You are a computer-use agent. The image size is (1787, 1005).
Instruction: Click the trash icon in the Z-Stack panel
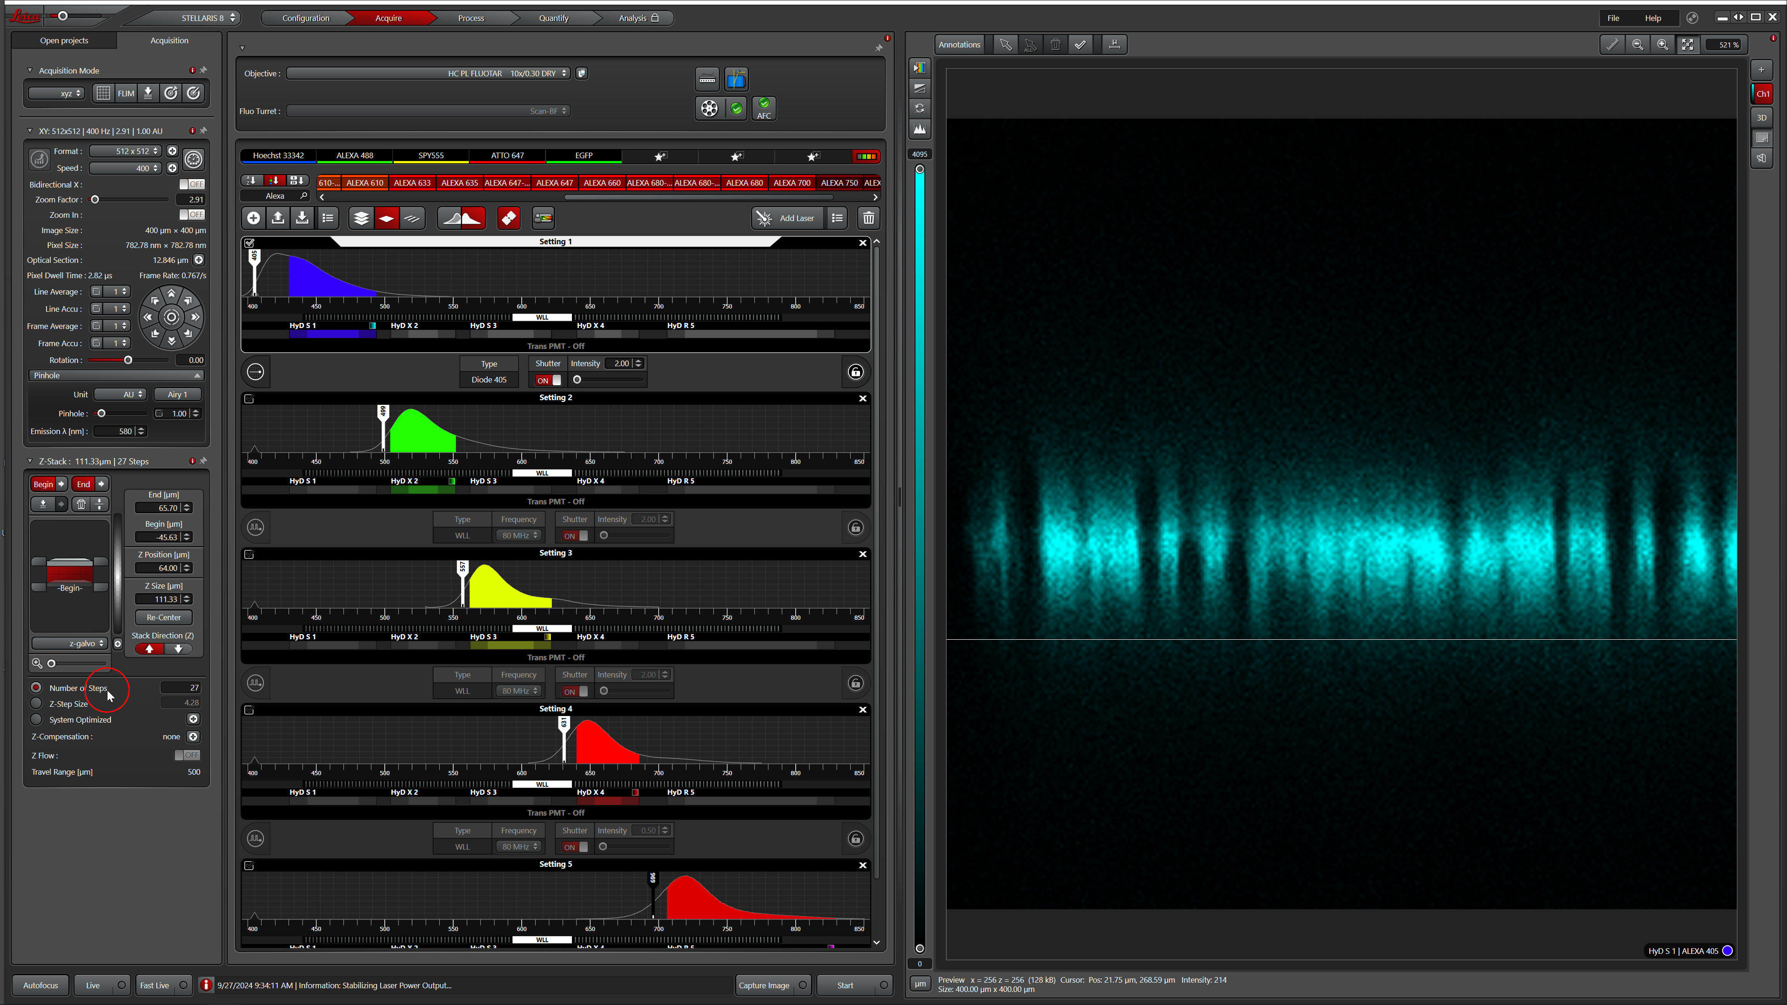81,504
